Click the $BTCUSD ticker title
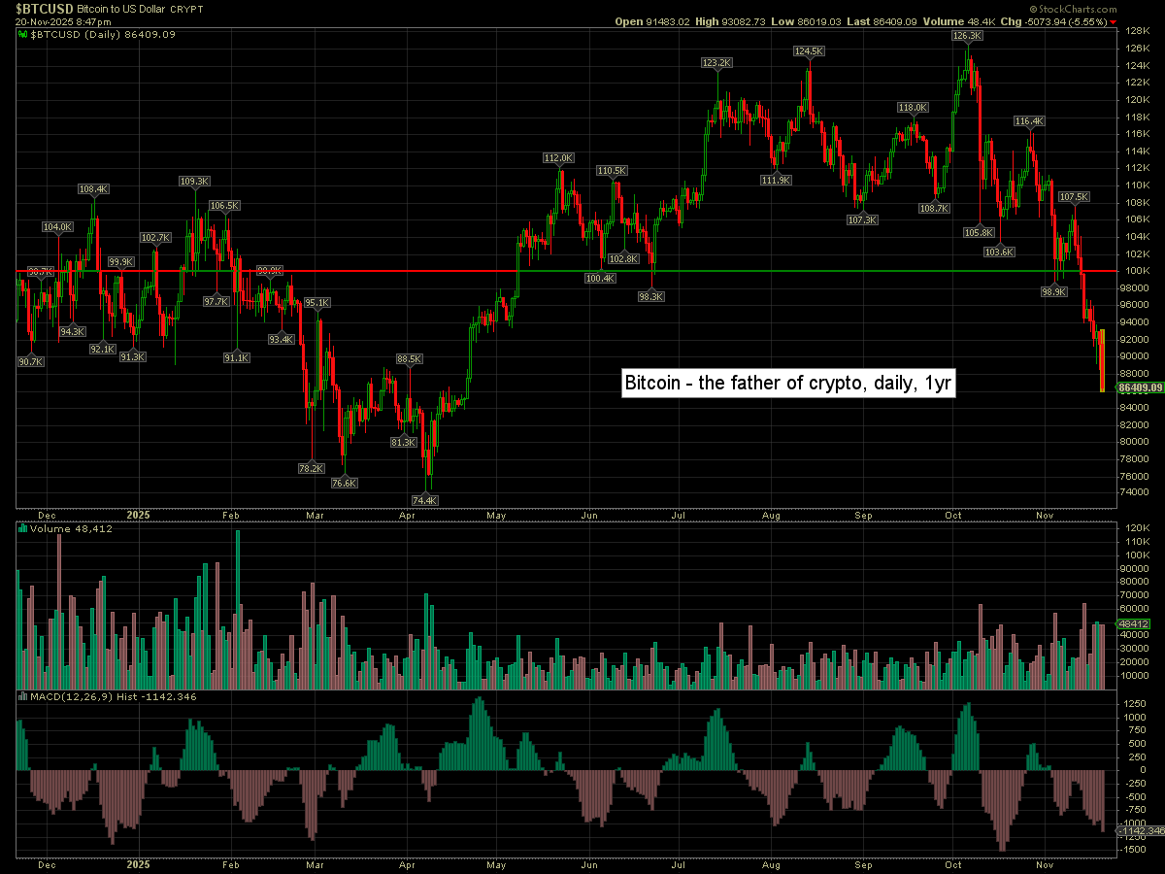This screenshot has width=1165, height=874. click(x=45, y=7)
